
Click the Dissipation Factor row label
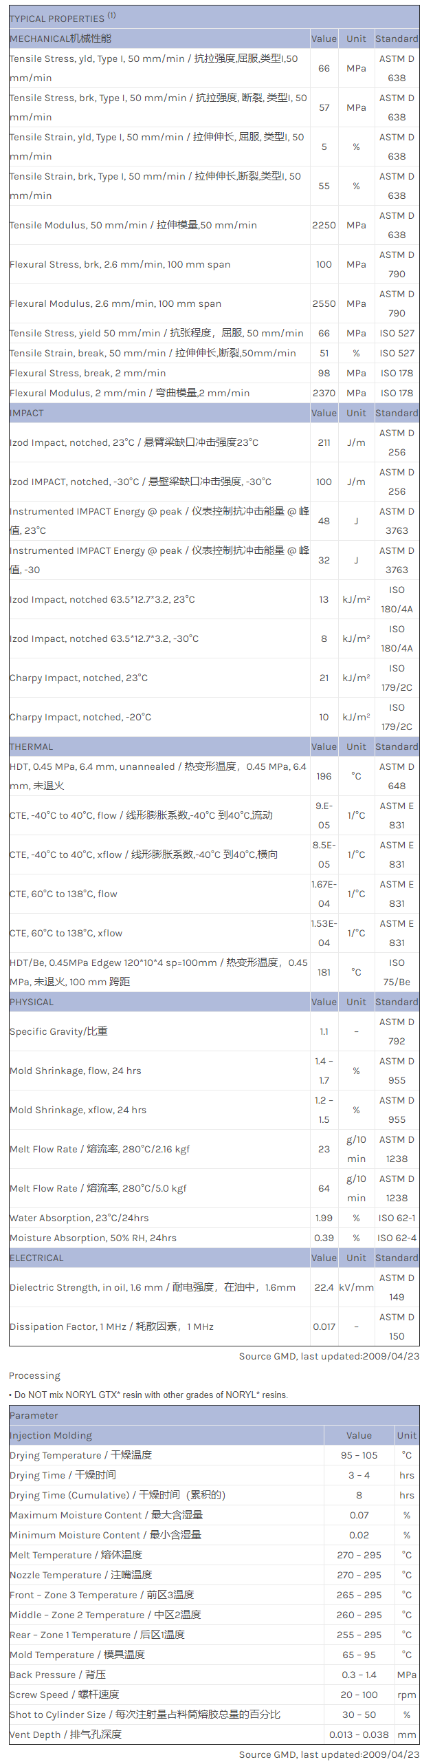tap(111, 1326)
